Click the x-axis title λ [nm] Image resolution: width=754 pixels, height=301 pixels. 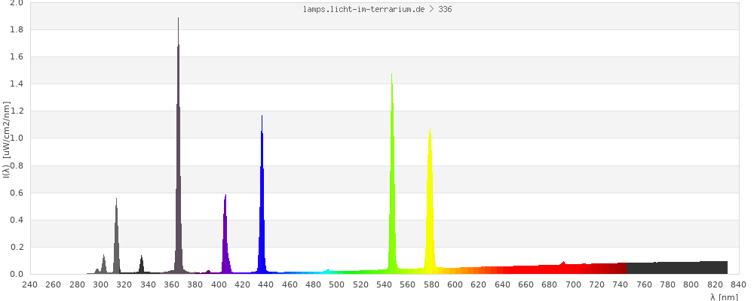(724, 296)
